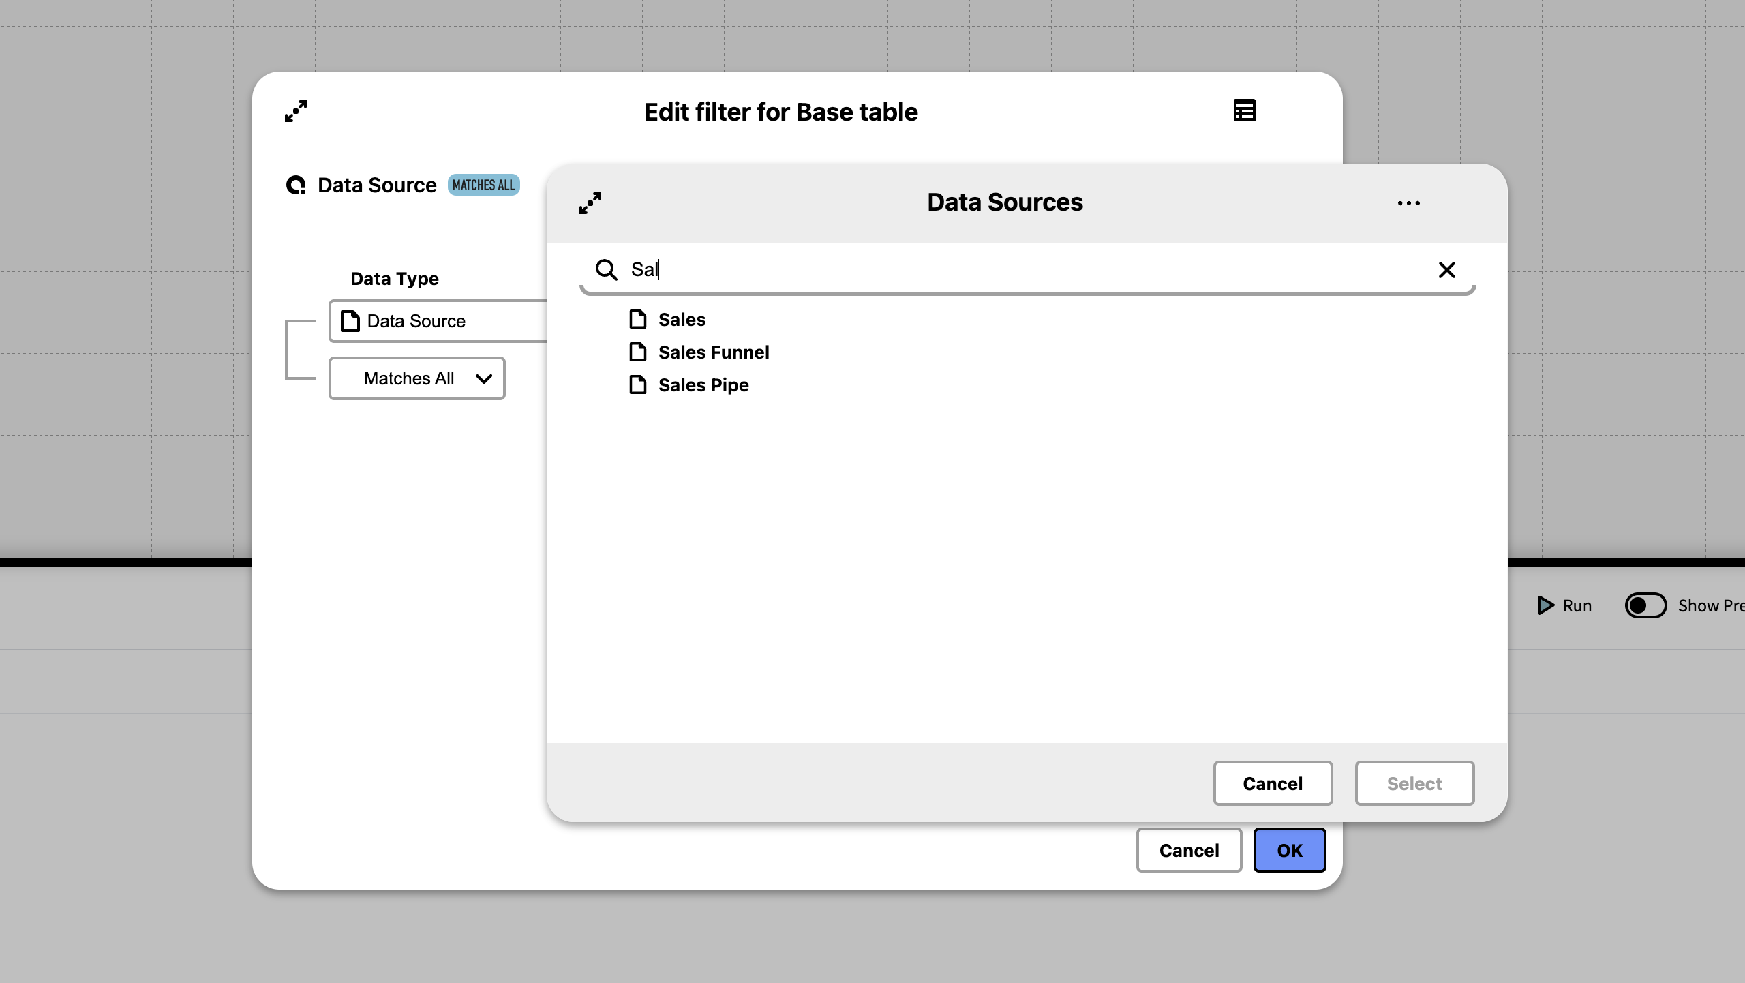This screenshot has width=1745, height=983.
Task: Open the Matches All dropdown
Action: pyautogui.click(x=417, y=378)
